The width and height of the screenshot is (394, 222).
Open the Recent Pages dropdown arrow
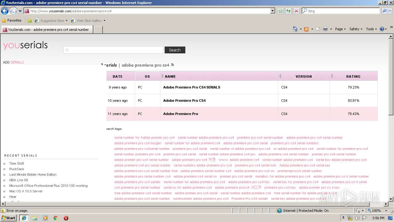(20, 11)
